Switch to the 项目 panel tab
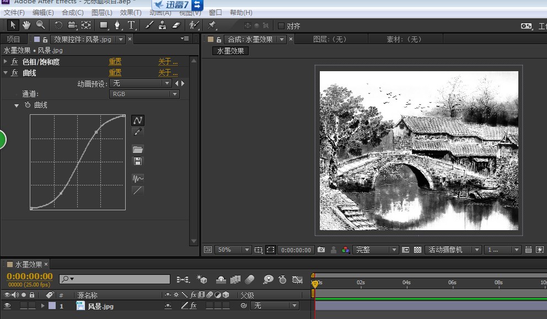547x319 pixels. pyautogui.click(x=13, y=39)
